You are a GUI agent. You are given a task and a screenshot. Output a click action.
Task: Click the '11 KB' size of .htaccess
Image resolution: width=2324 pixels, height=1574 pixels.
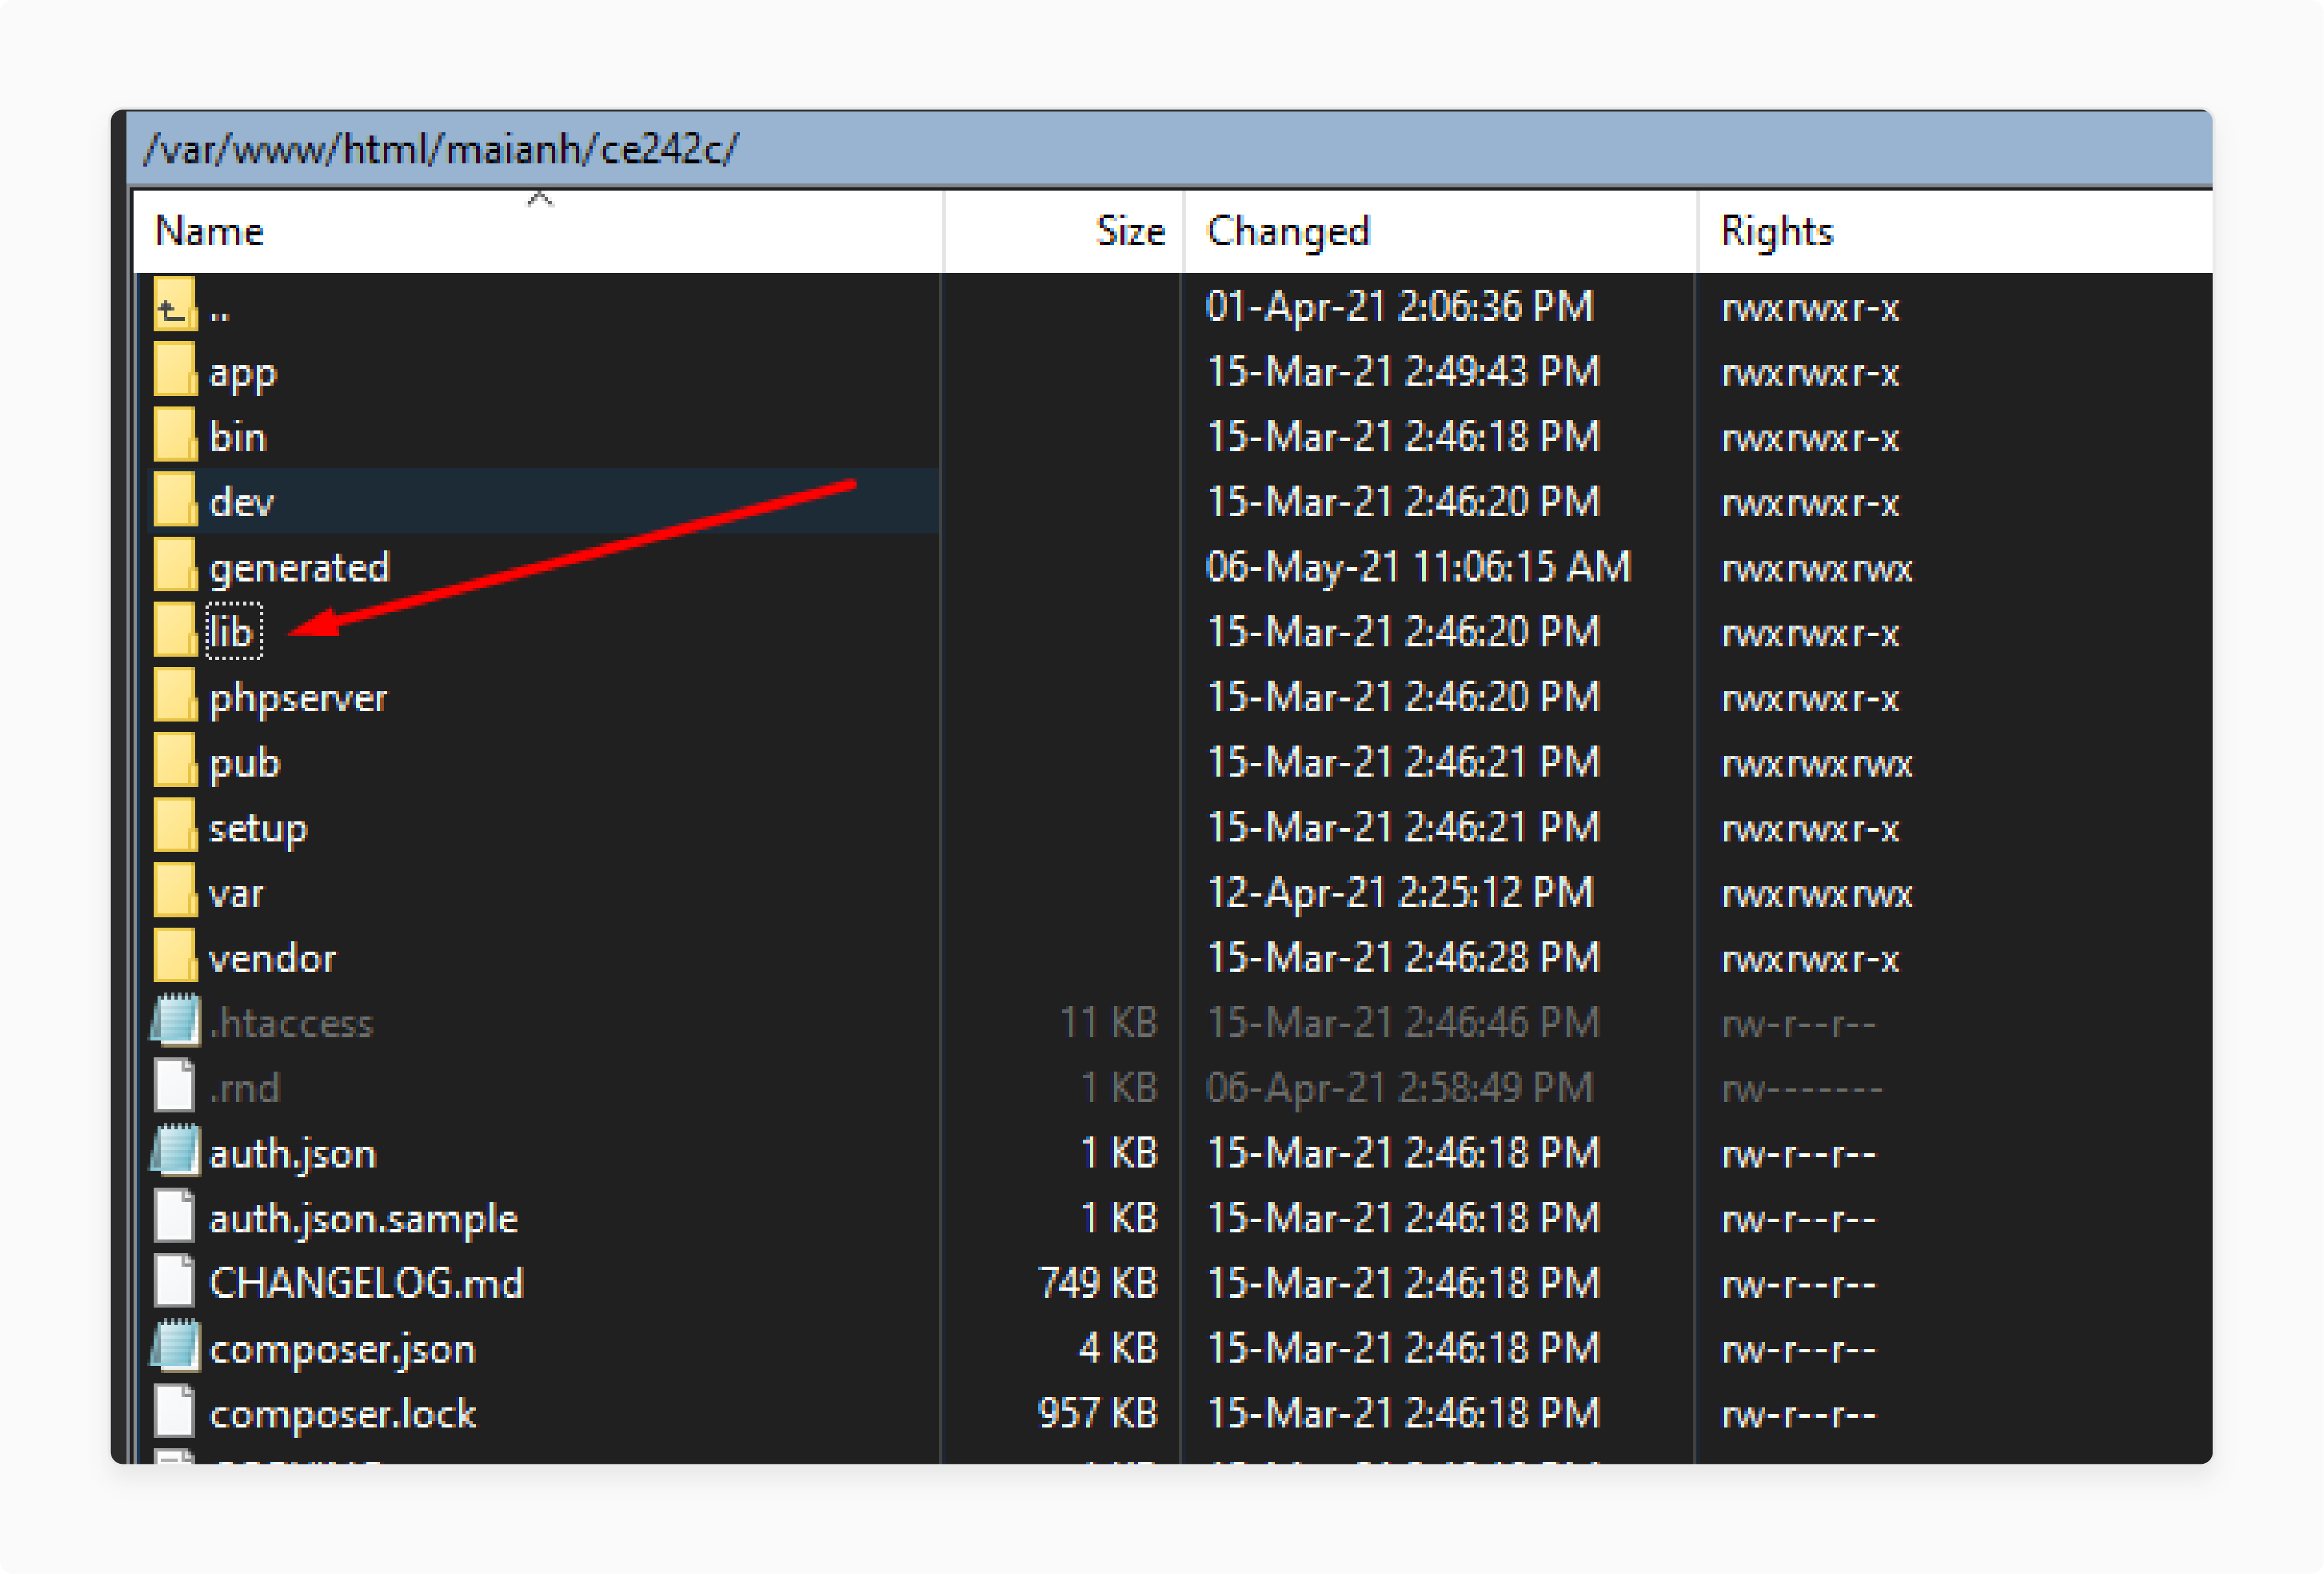[1108, 1022]
